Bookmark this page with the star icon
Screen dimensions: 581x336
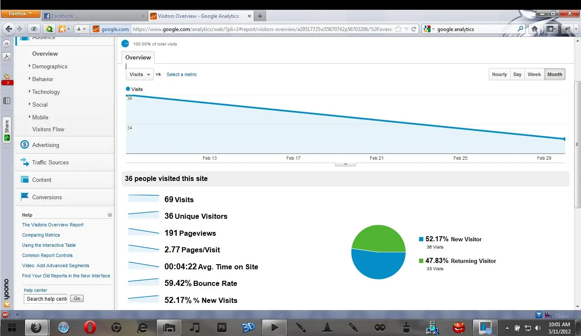click(398, 29)
